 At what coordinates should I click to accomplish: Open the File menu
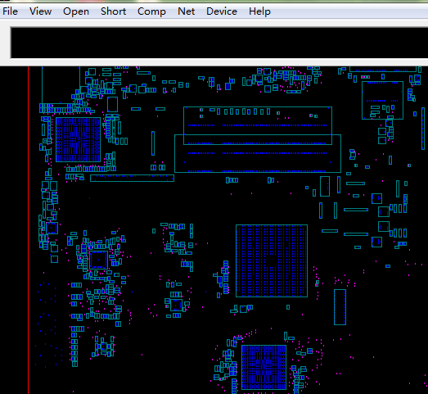[x=10, y=11]
